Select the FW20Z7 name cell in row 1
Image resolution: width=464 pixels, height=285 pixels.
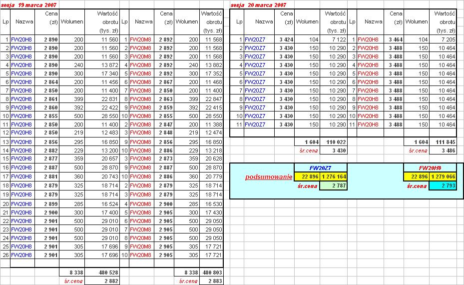259,39
